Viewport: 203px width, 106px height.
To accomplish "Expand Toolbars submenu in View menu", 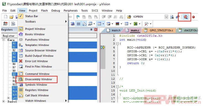I will click(x=43, y=21).
